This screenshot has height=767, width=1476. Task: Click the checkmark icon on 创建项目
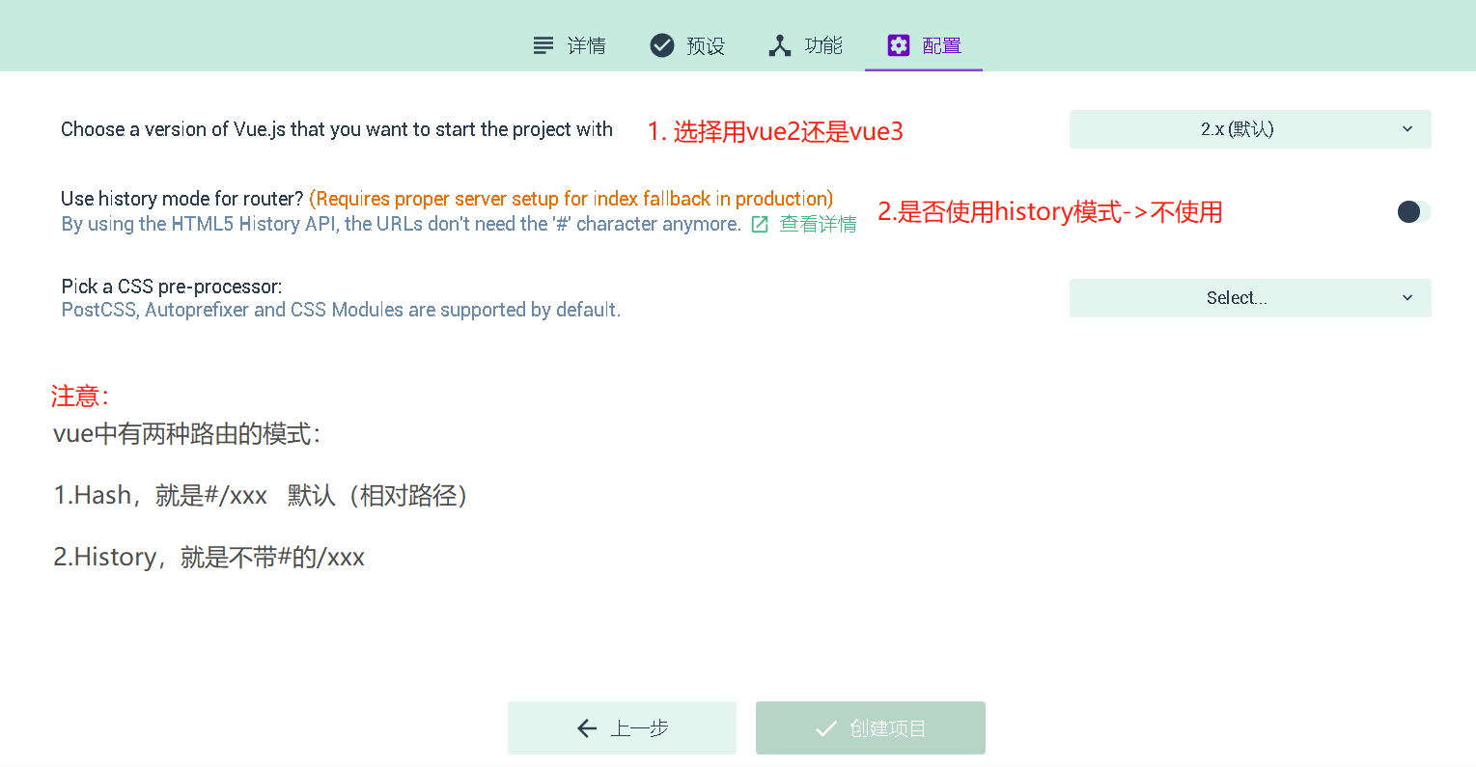click(826, 728)
